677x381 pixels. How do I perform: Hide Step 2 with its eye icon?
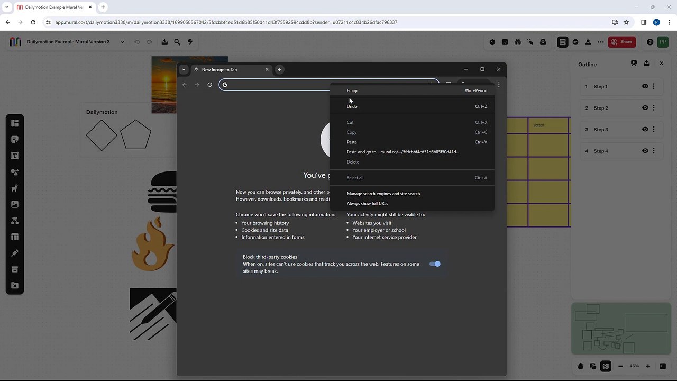(645, 108)
